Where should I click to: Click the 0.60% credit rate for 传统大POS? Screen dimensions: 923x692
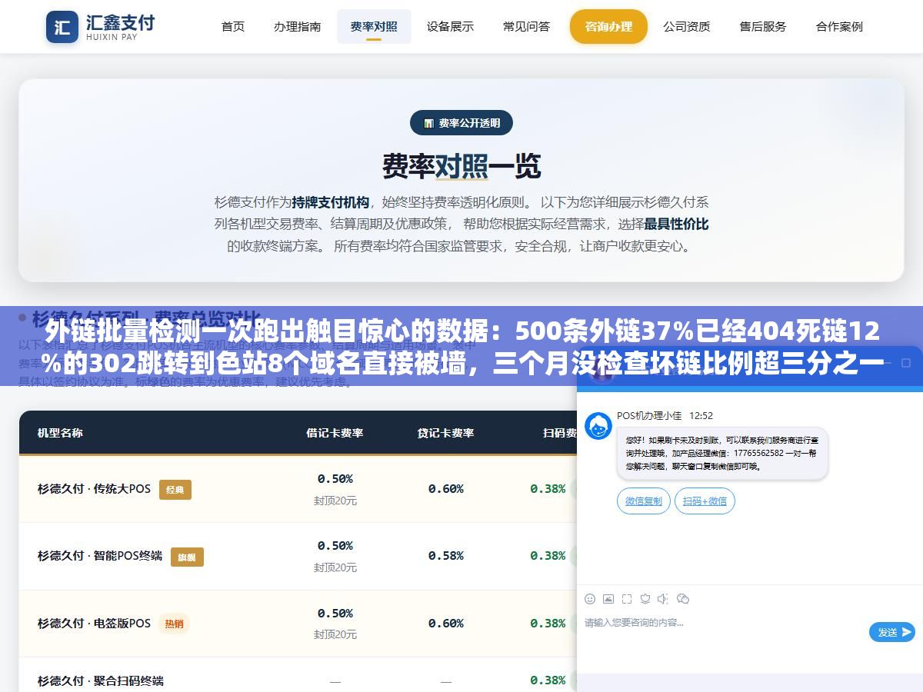tap(446, 489)
